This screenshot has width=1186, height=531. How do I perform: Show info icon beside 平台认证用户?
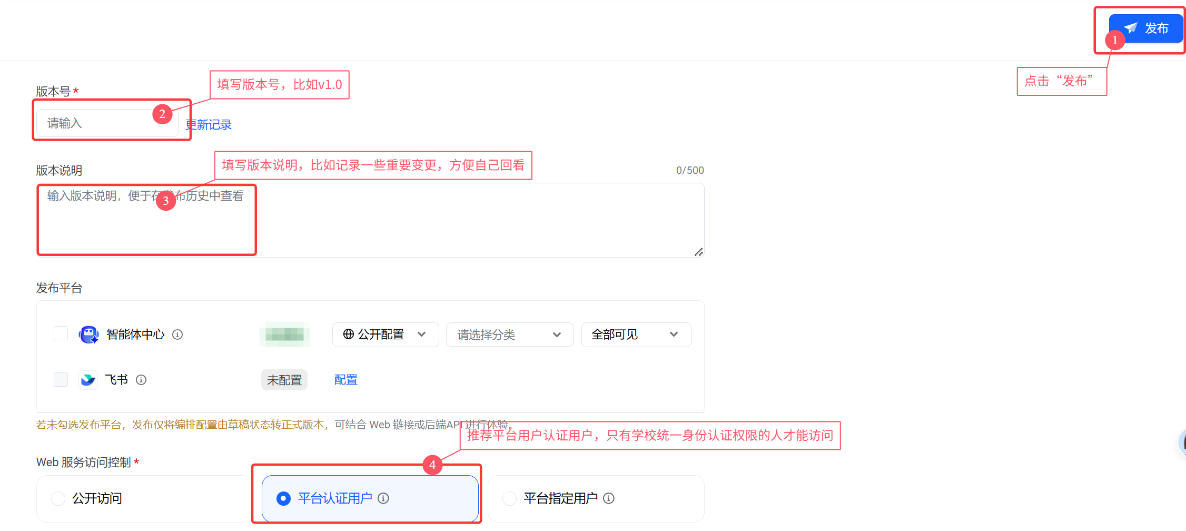[383, 498]
